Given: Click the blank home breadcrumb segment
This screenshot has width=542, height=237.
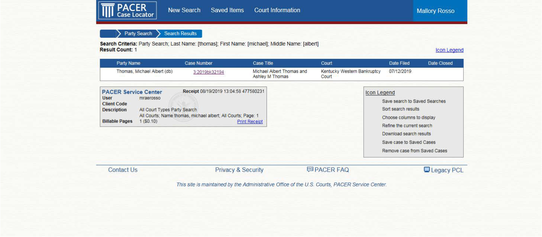Looking at the screenshot, I should 108,34.
